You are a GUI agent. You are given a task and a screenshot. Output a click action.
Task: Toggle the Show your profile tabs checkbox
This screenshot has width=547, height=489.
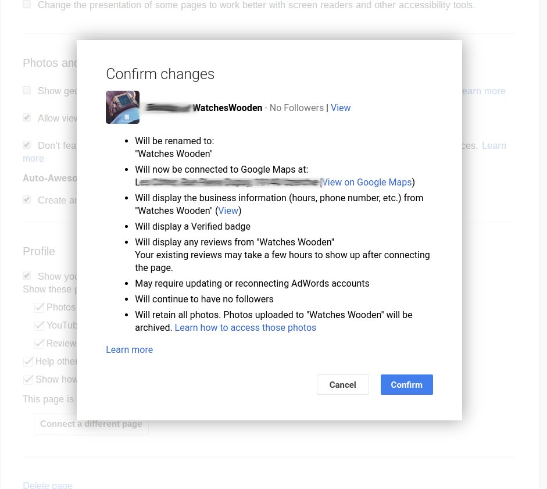[27, 276]
